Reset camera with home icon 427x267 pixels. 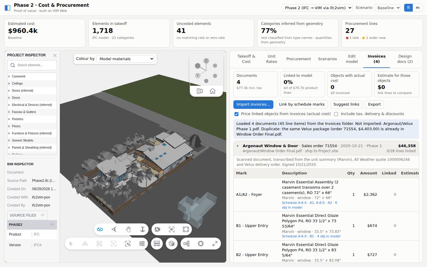212,91
